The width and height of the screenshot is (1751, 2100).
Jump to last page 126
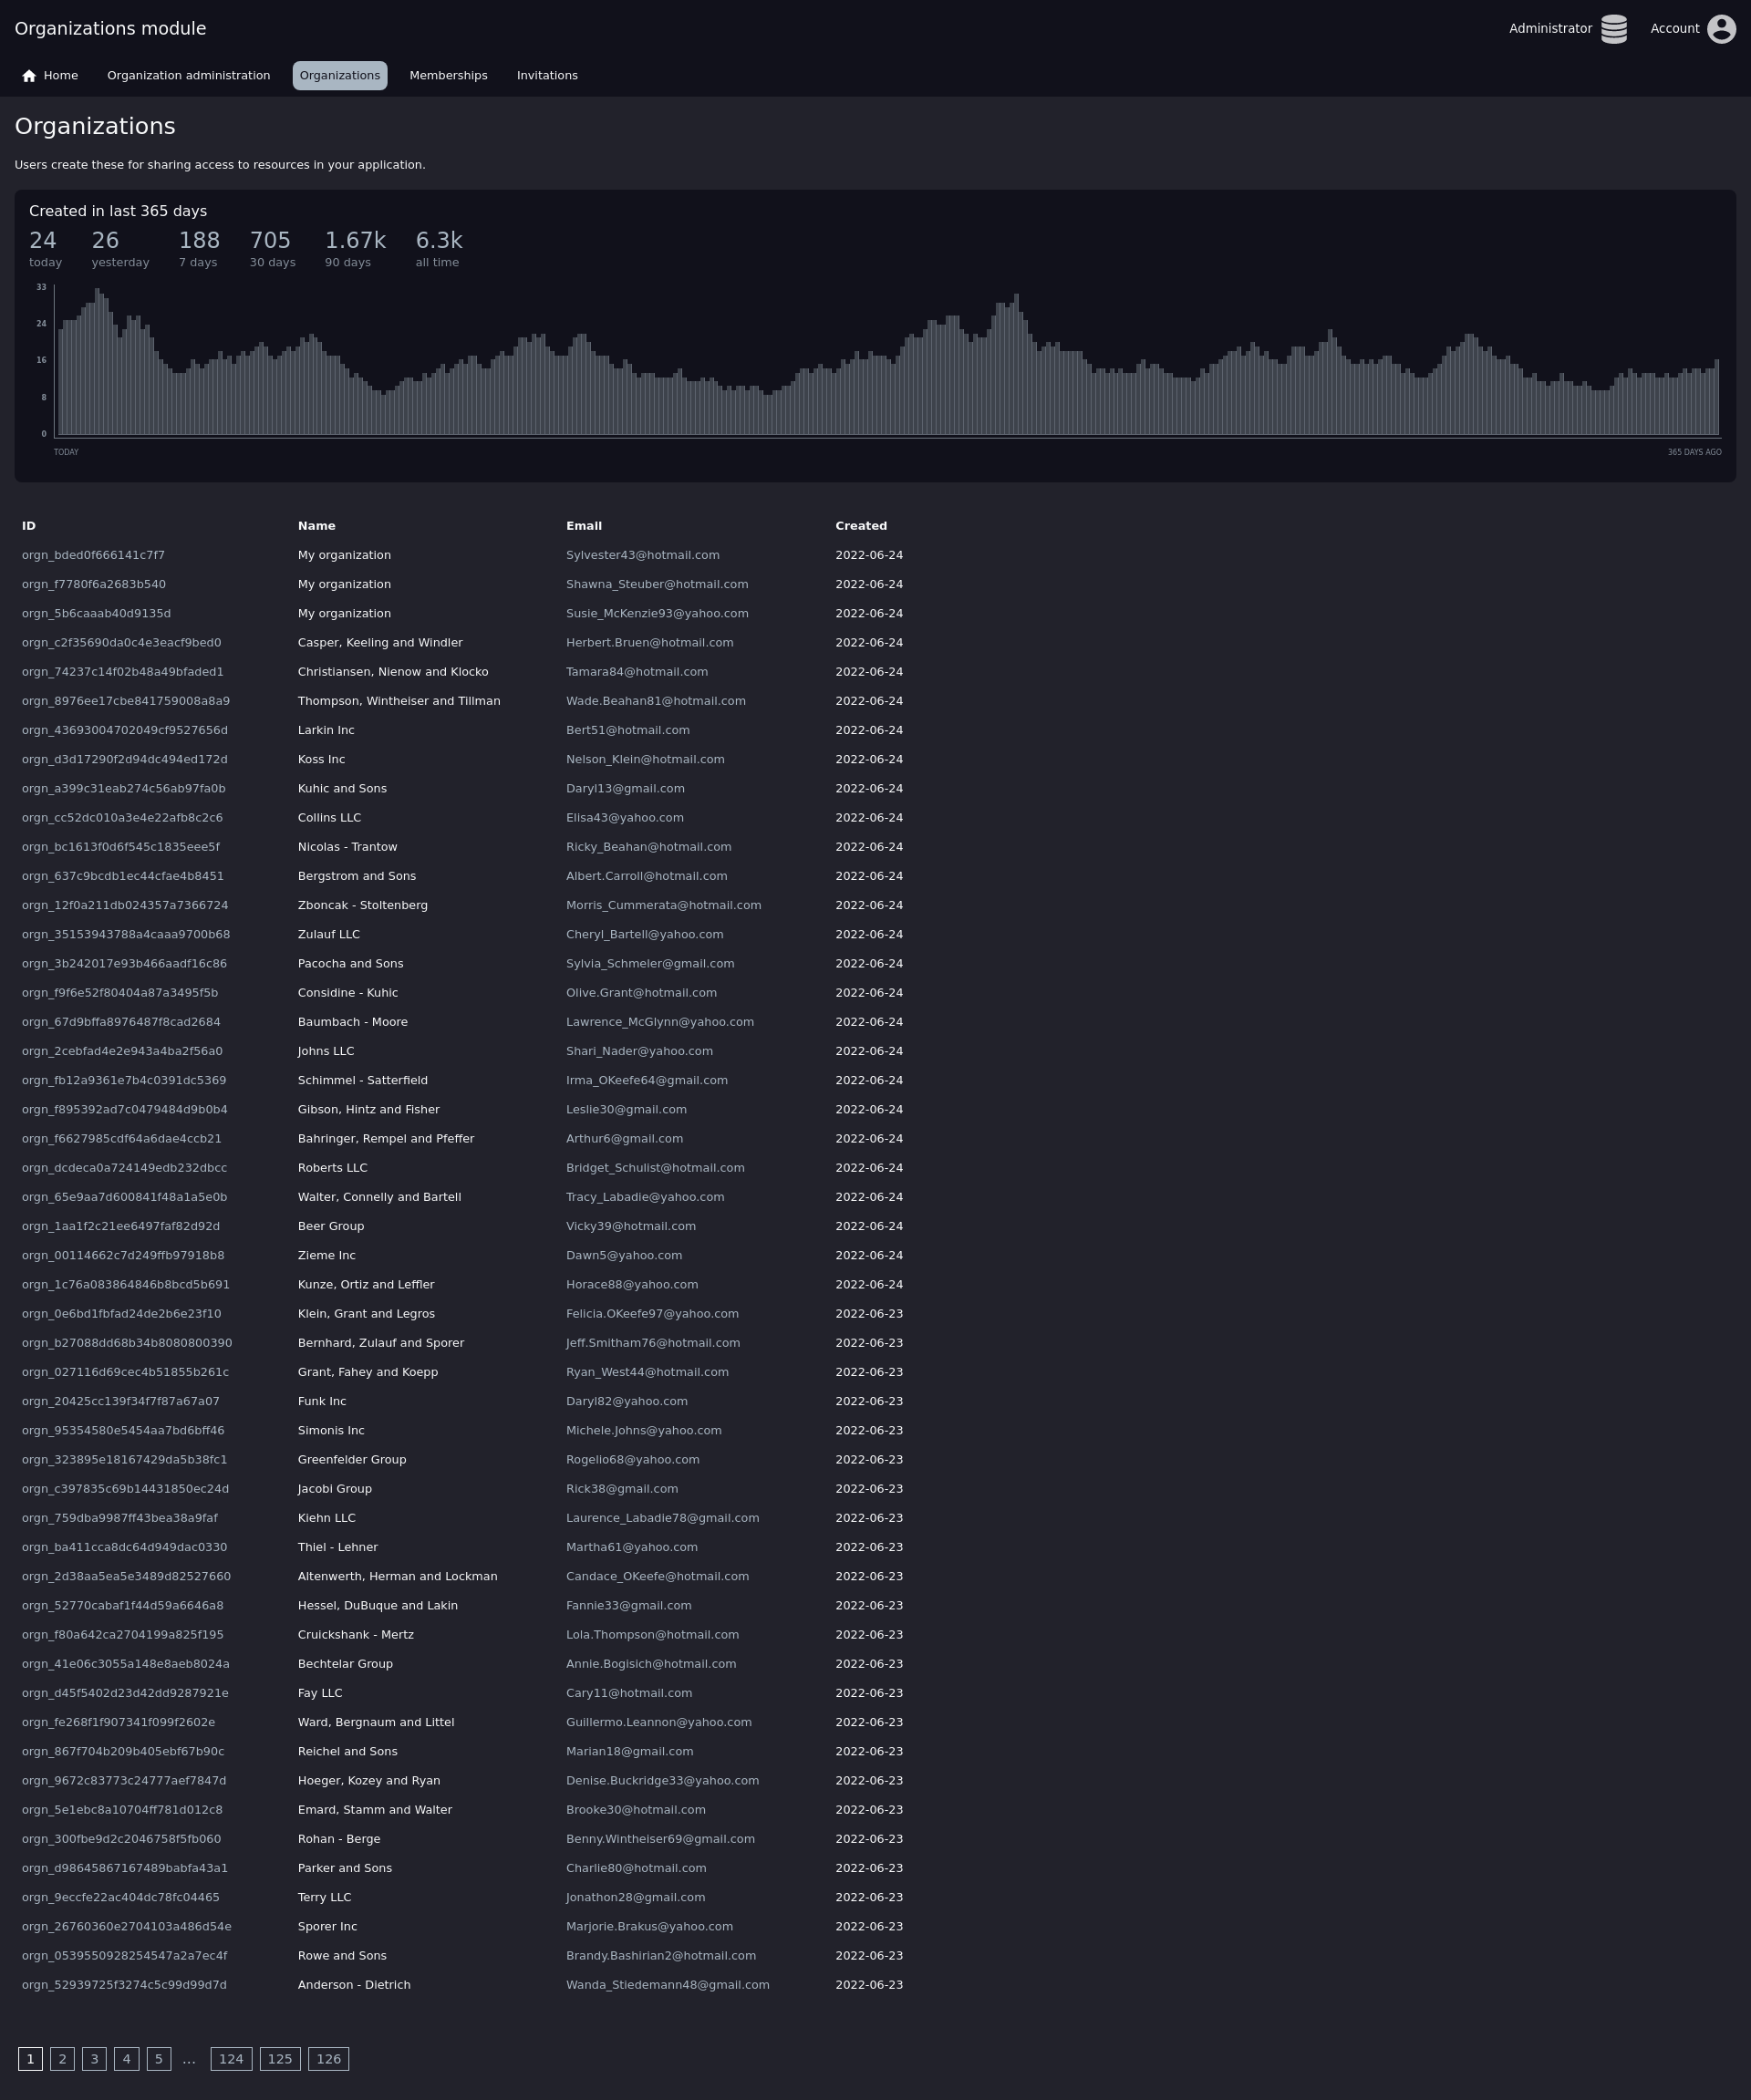328,2058
